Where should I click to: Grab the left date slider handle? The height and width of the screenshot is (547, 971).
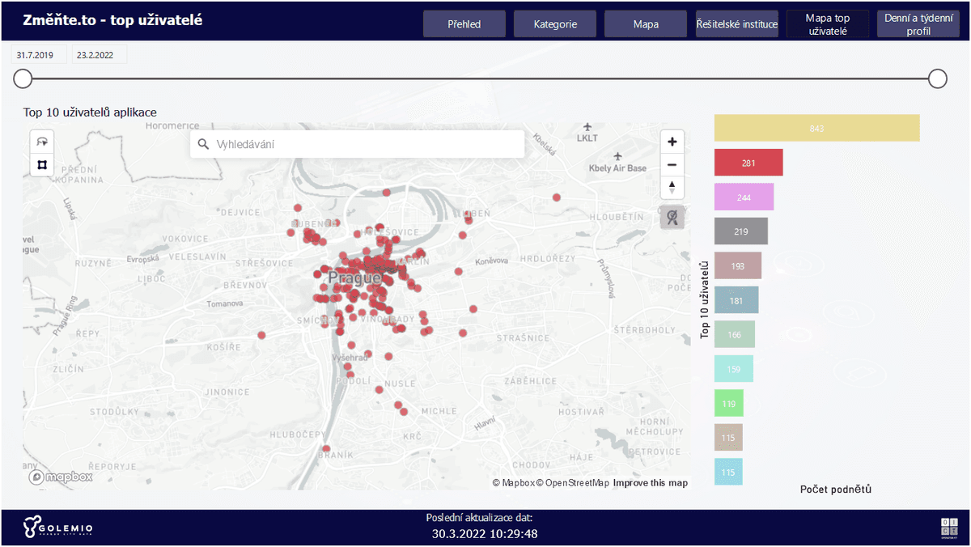[23, 78]
